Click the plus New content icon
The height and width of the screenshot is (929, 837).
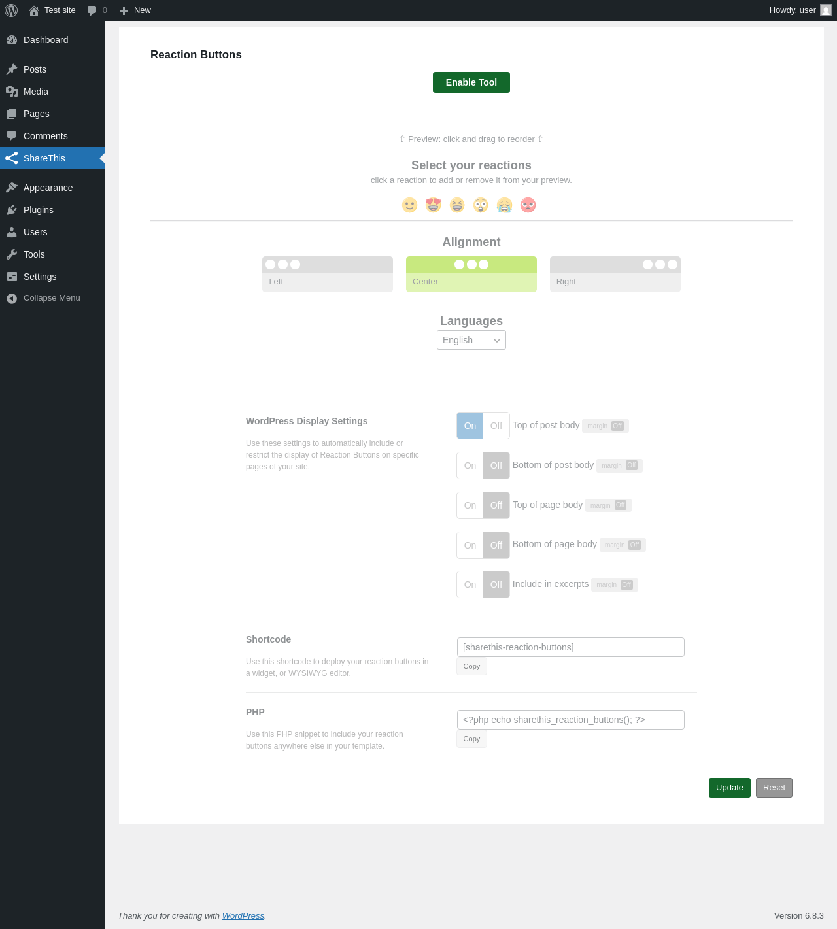124,10
